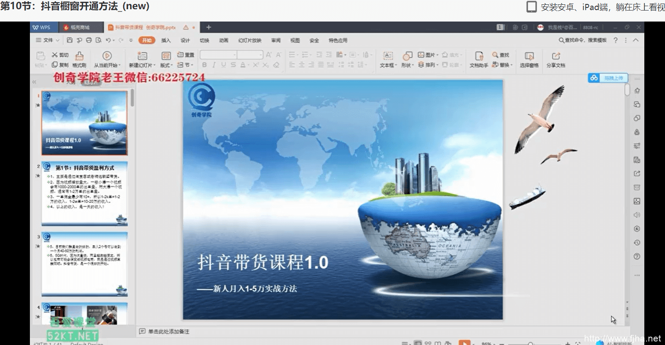Activate the Format Painter (格式刷) brush

pyautogui.click(x=79, y=59)
